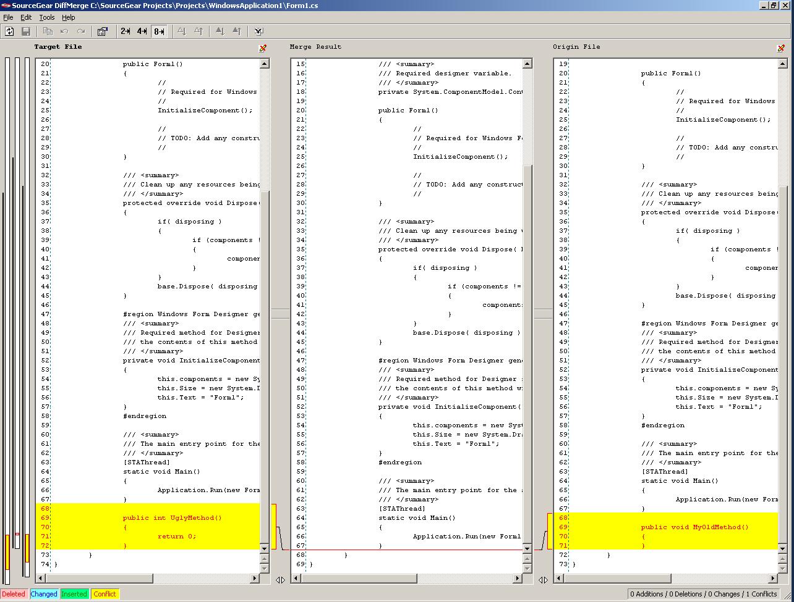Open the Help menu
Image resolution: width=794 pixels, height=602 pixels.
point(69,17)
